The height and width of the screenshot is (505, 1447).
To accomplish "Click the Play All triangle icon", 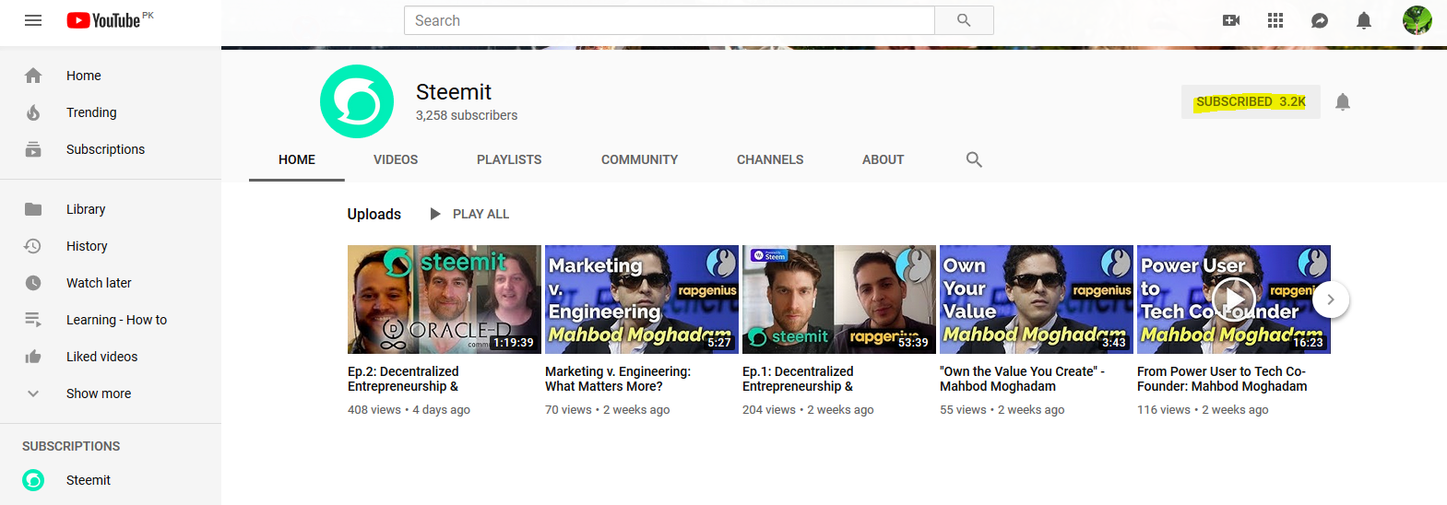I will (435, 214).
